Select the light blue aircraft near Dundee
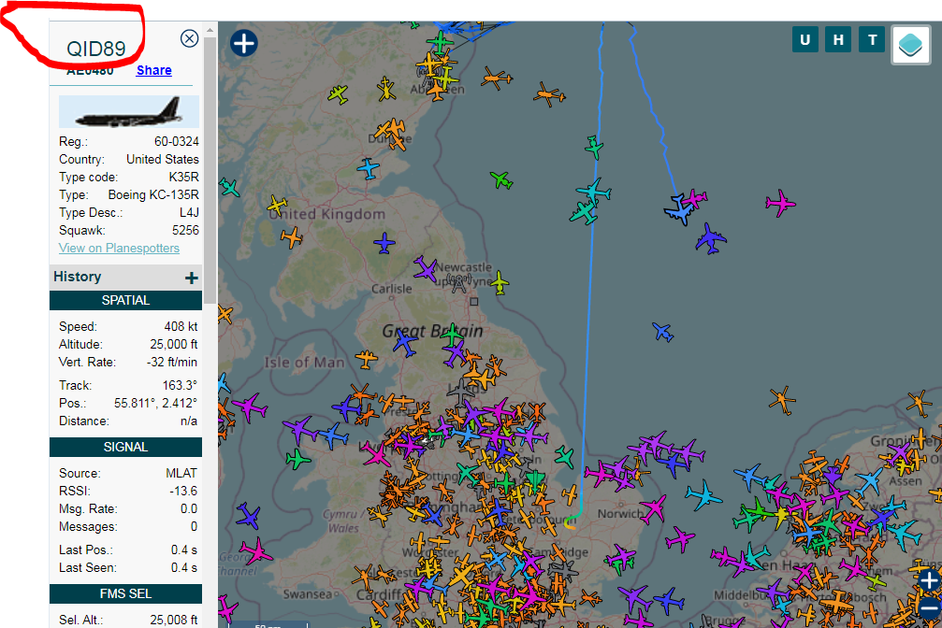This screenshot has width=942, height=628. click(369, 168)
